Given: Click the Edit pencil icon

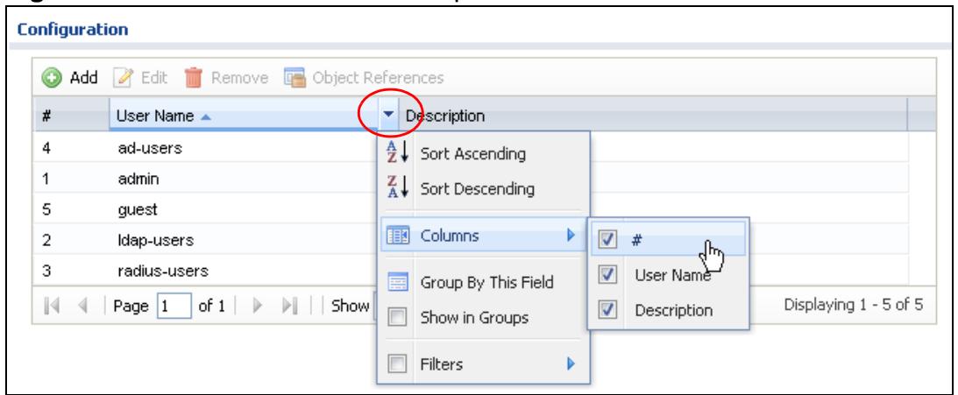Looking at the screenshot, I should [125, 78].
